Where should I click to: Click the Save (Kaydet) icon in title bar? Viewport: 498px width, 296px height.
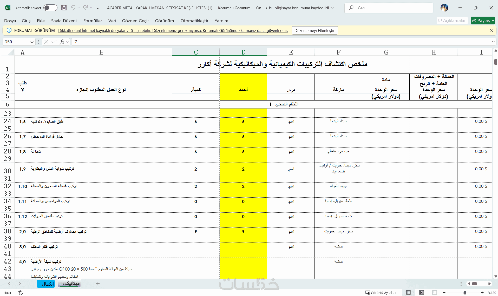pyautogui.click(x=64, y=8)
